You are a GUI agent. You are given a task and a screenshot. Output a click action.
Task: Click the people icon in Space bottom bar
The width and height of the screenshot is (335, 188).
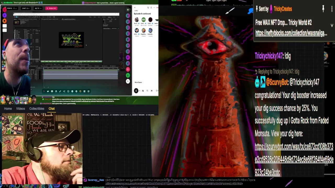pyautogui.click(x=143, y=91)
